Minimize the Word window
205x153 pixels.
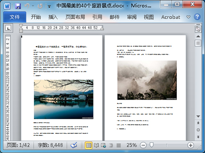pos(166,5)
